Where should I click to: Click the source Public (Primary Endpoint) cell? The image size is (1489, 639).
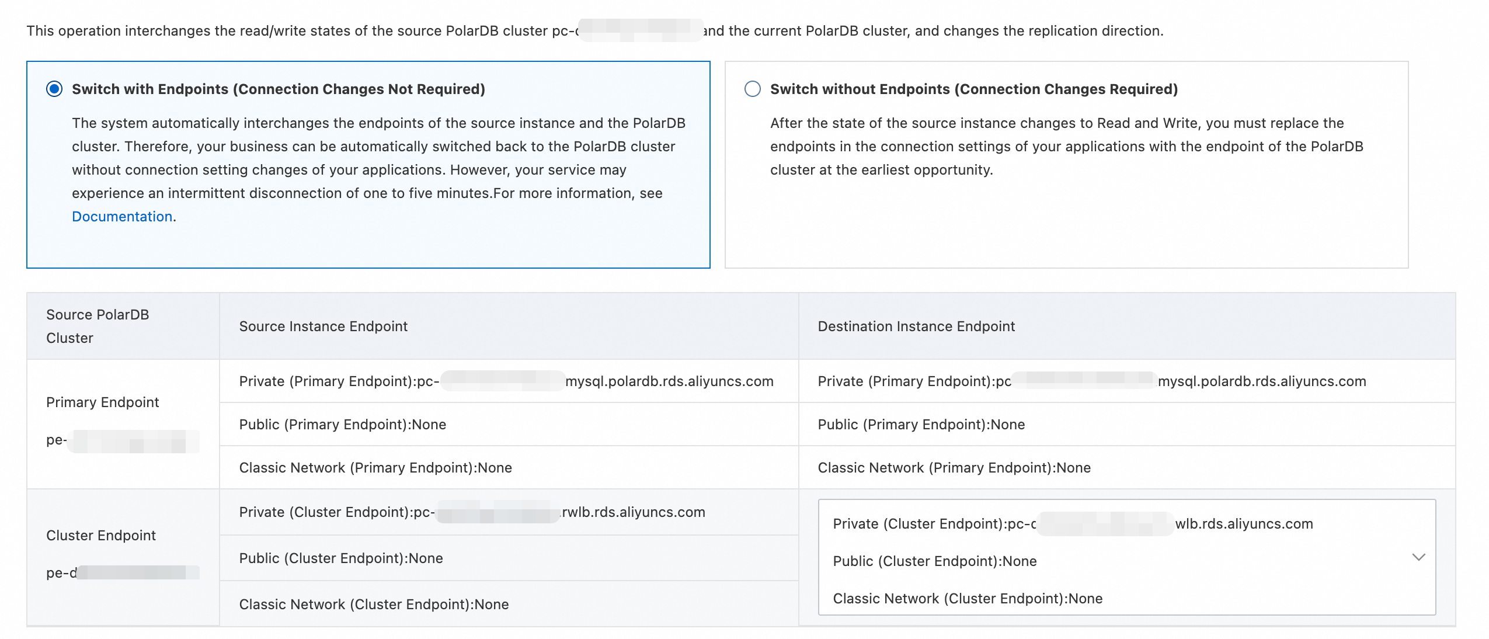(342, 425)
